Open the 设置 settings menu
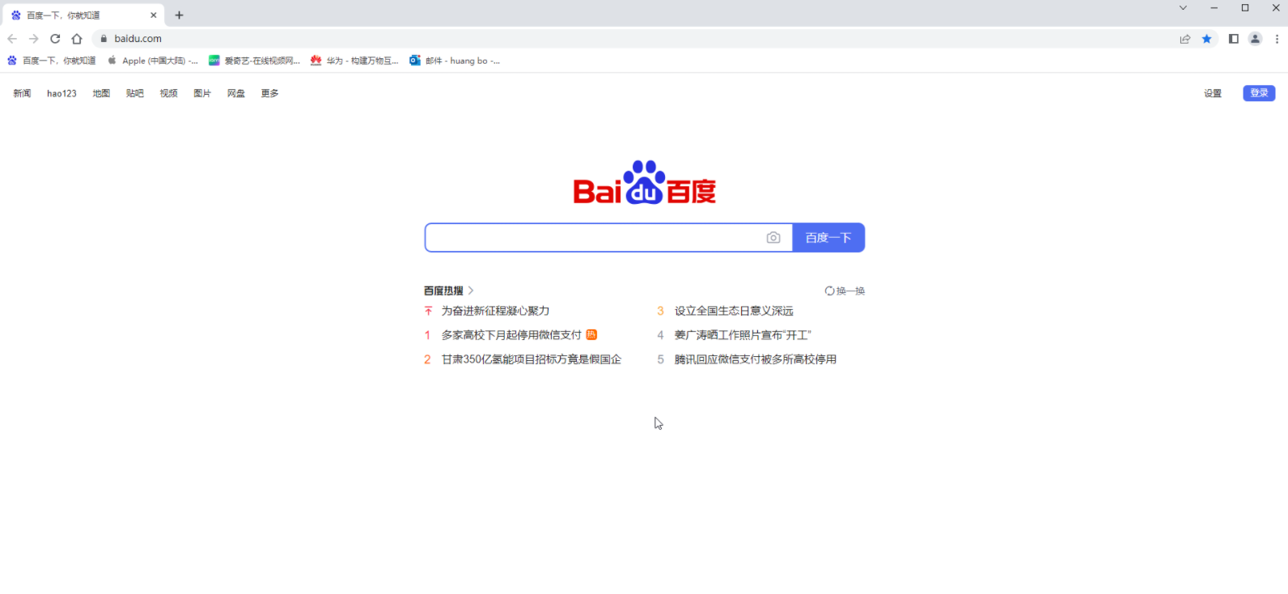1288x594 pixels. click(x=1213, y=94)
